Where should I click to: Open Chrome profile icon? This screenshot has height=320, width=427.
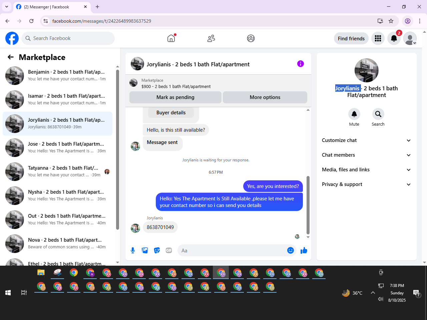tap(408, 21)
